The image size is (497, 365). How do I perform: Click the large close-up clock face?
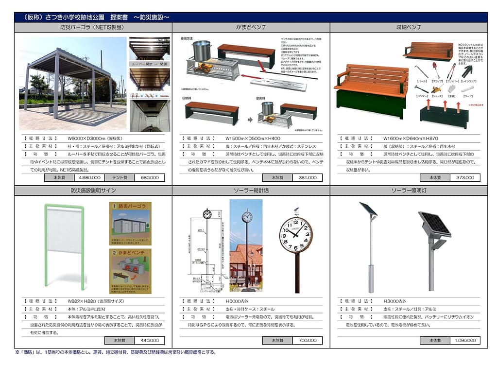pyautogui.click(x=295, y=235)
